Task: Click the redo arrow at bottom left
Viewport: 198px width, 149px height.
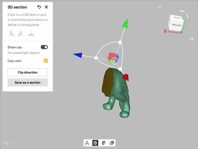Action: (13, 144)
